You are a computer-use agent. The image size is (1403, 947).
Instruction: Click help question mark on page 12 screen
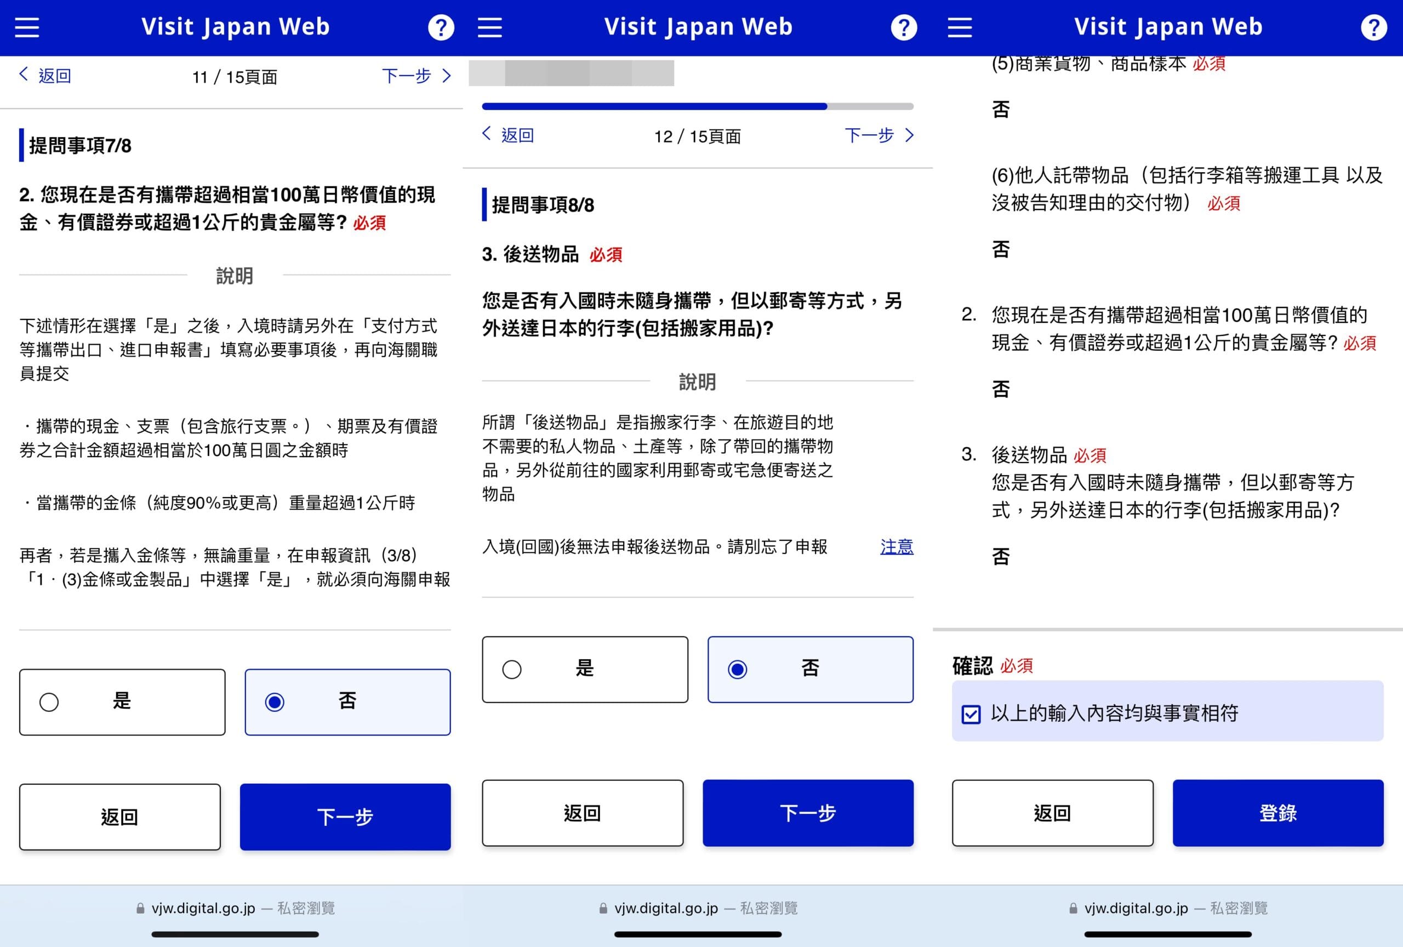click(x=903, y=28)
